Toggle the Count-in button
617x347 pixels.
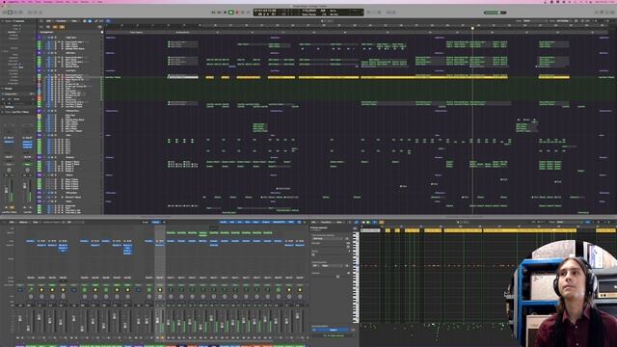coord(389,13)
